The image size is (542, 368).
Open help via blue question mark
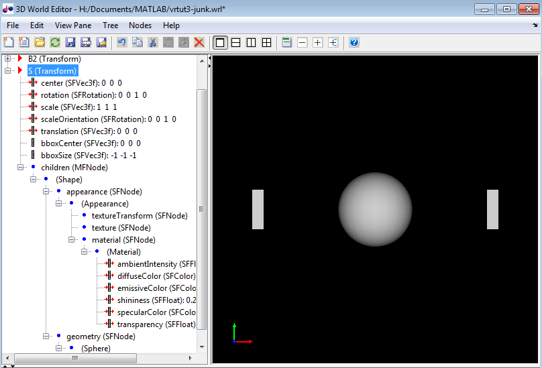354,42
